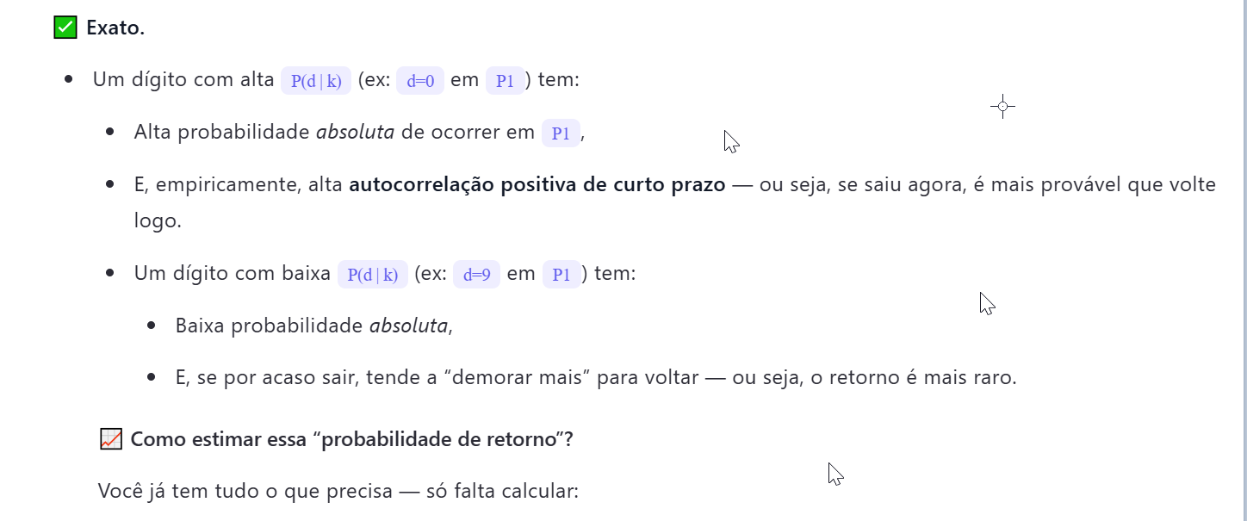Click the line 'Você já tem tudo o que precisa'

[x=338, y=492]
